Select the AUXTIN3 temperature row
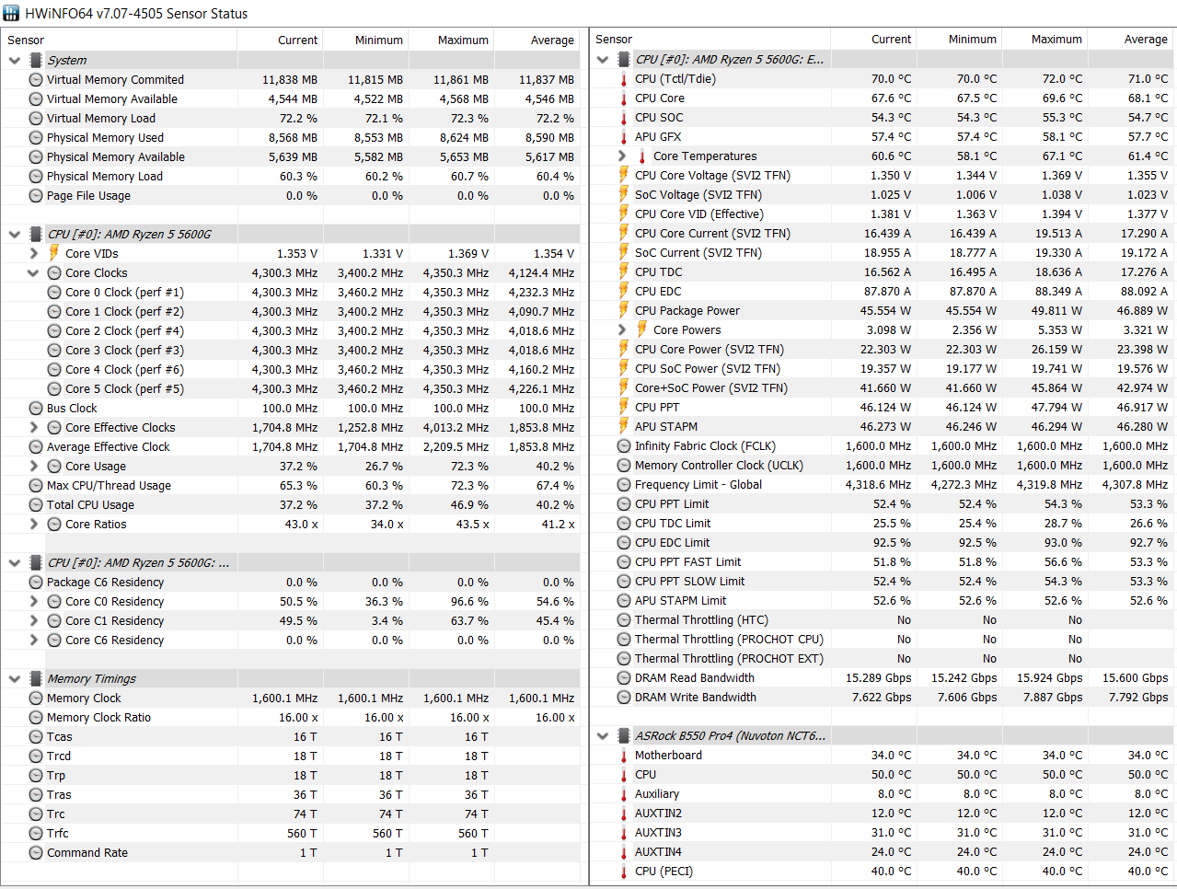1177x889 pixels. [883, 832]
